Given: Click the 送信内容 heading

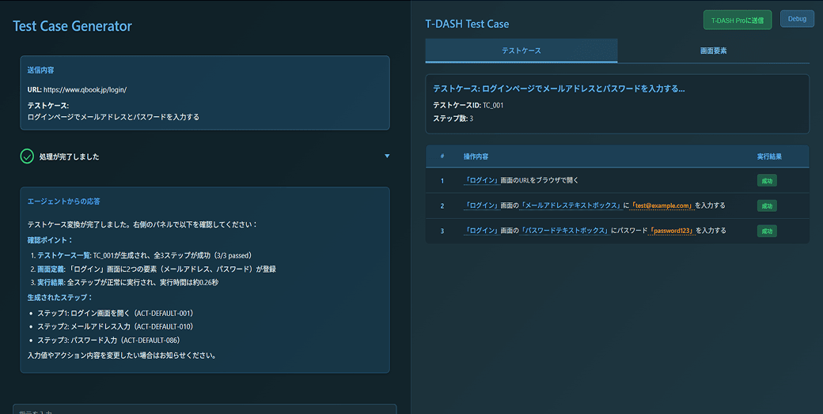Looking at the screenshot, I should pyautogui.click(x=40, y=70).
